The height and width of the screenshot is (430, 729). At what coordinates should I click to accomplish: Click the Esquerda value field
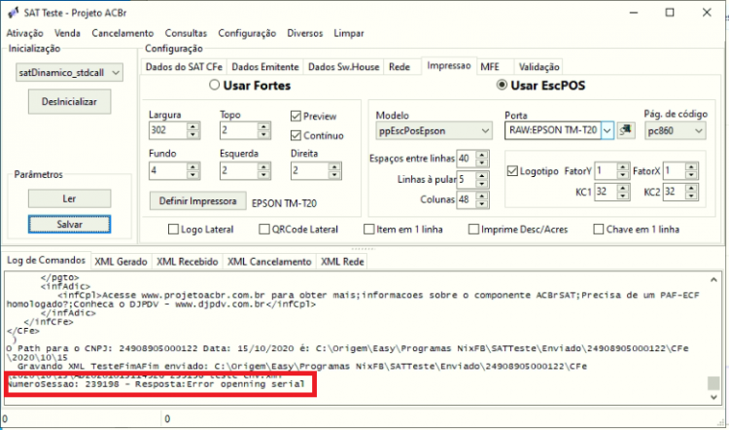tap(238, 170)
